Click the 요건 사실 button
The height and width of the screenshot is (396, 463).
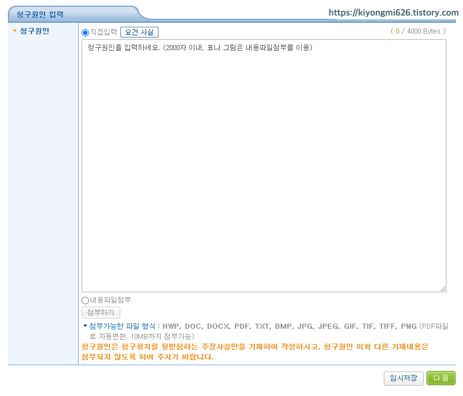click(139, 32)
